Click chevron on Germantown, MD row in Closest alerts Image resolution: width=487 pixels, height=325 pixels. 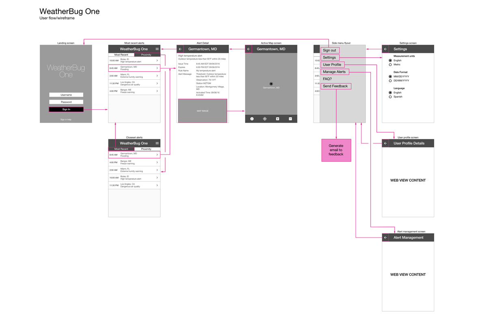(157, 155)
